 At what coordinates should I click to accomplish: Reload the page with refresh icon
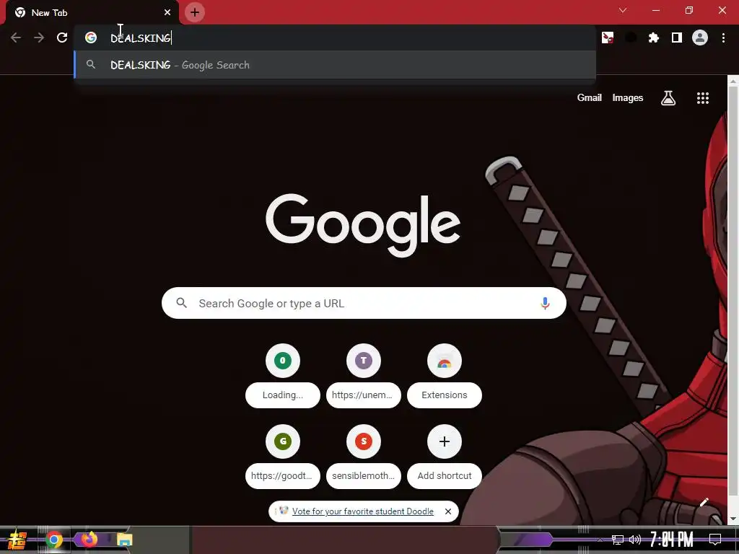coord(62,38)
